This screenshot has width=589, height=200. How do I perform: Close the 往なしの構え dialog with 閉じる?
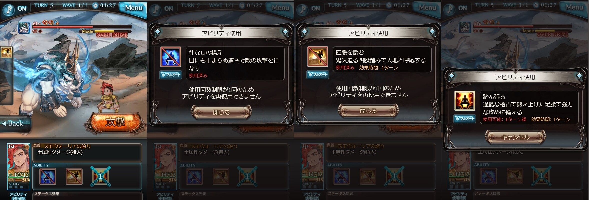coord(221,112)
